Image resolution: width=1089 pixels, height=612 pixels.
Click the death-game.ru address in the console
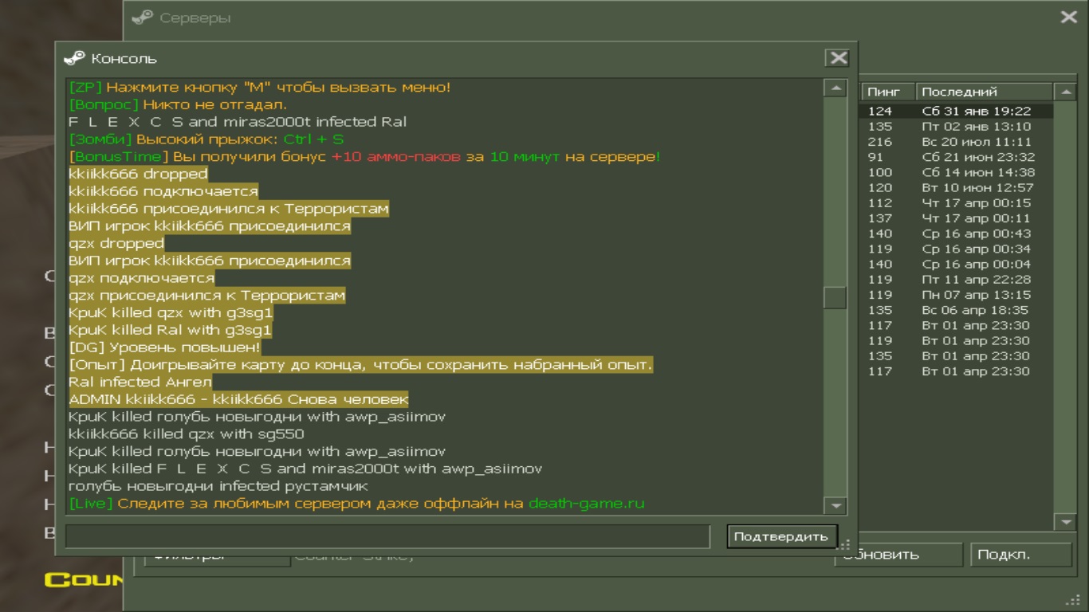(x=586, y=504)
